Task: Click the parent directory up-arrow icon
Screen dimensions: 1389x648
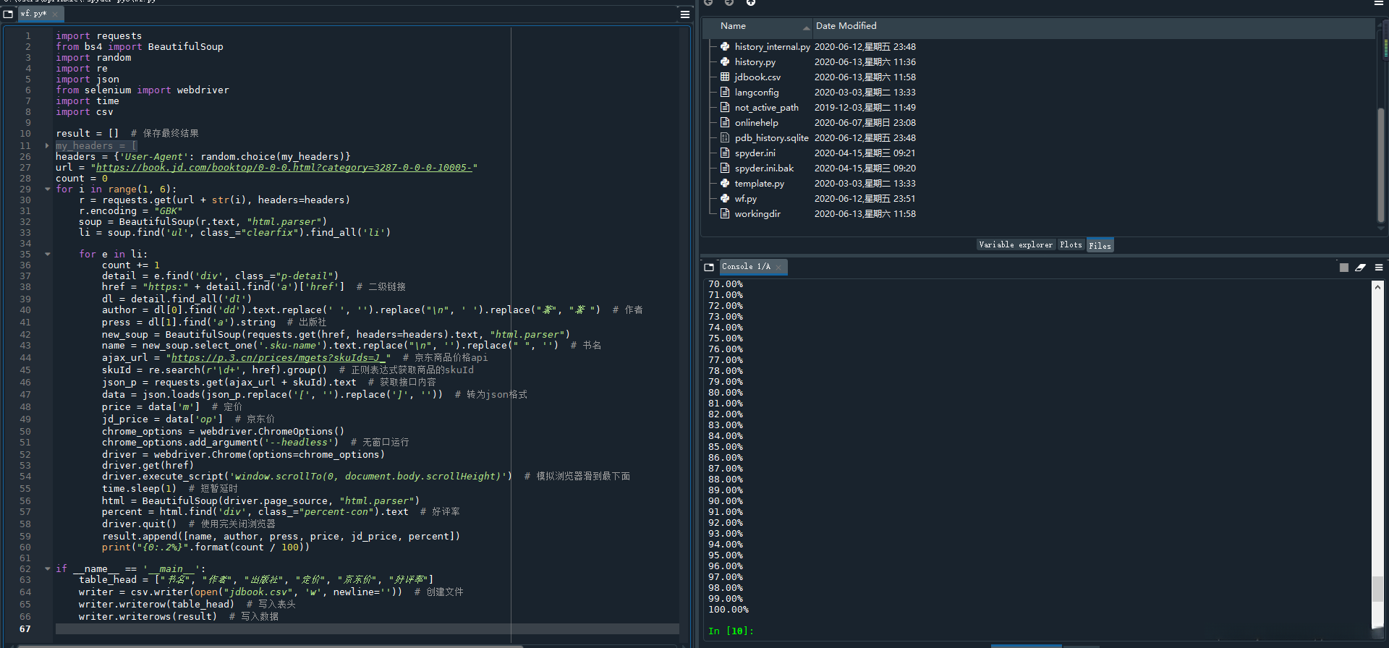Action: point(751,3)
